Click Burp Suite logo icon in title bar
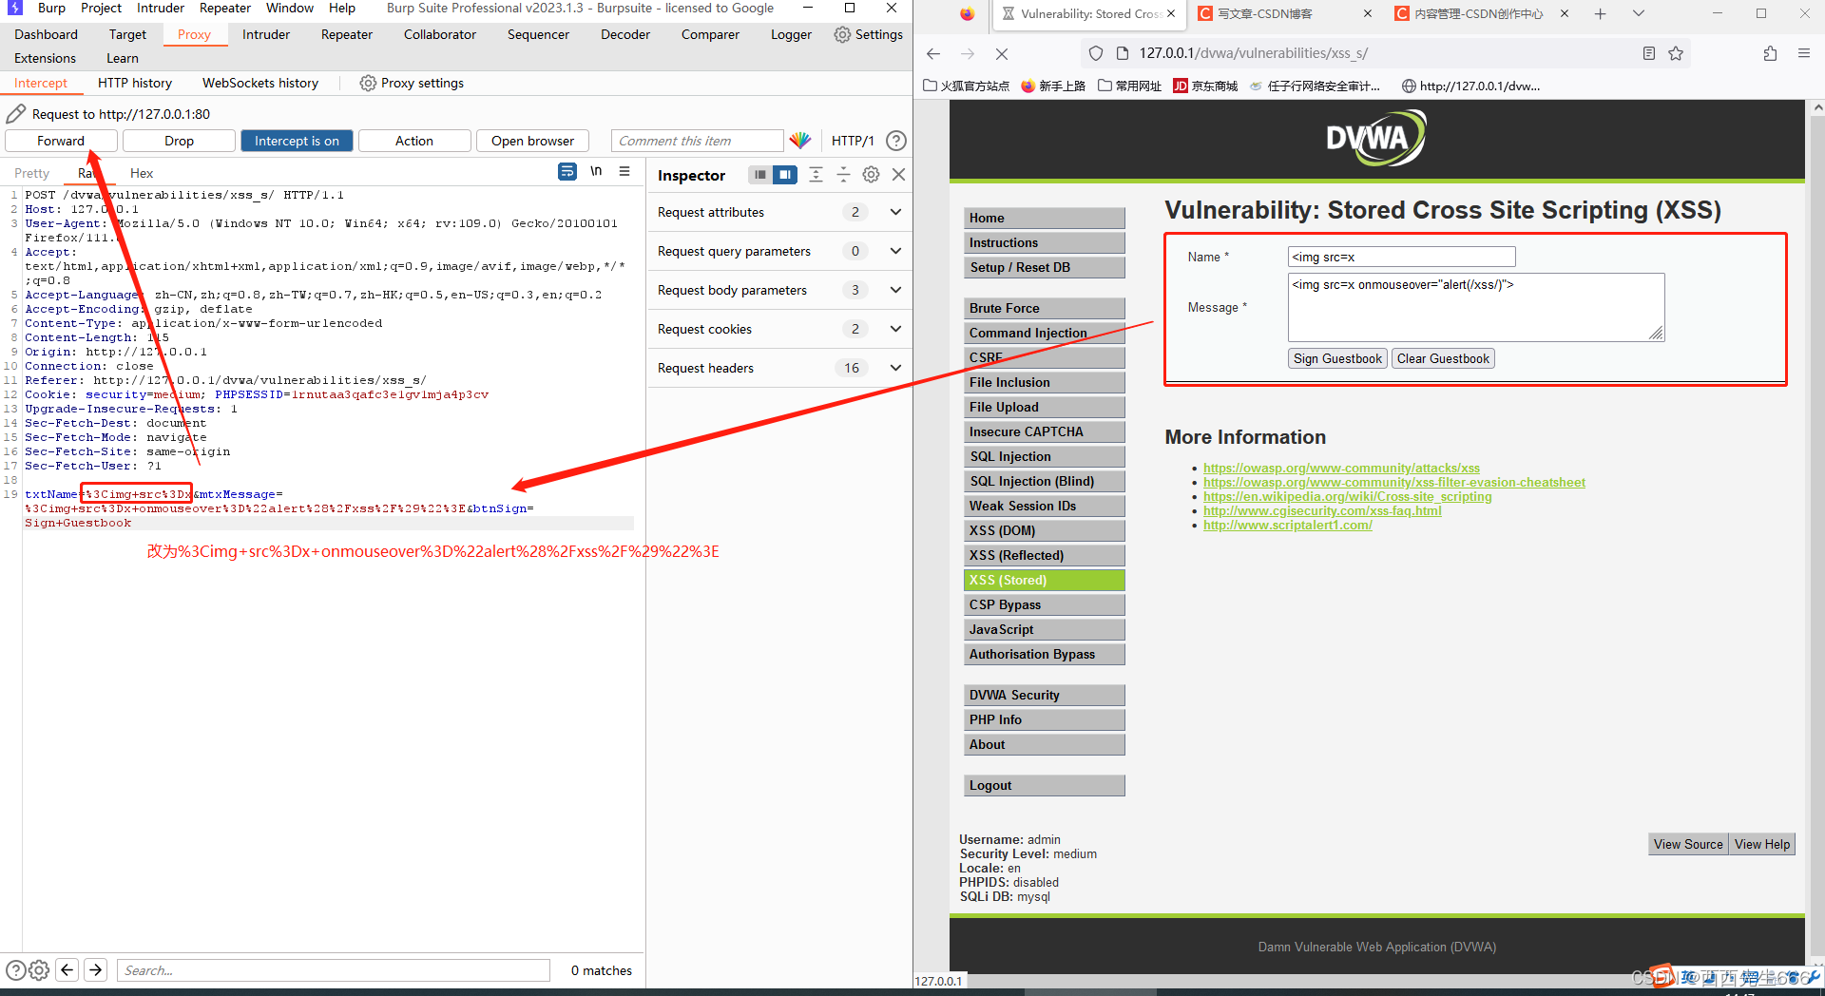The image size is (1825, 996). coord(15,8)
